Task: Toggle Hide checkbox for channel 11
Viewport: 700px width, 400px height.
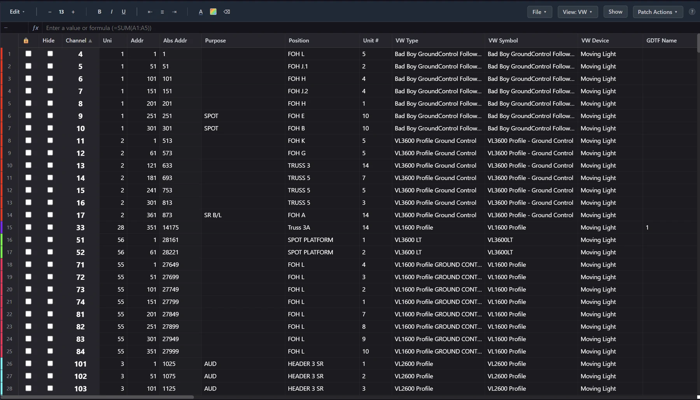Action: tap(50, 140)
